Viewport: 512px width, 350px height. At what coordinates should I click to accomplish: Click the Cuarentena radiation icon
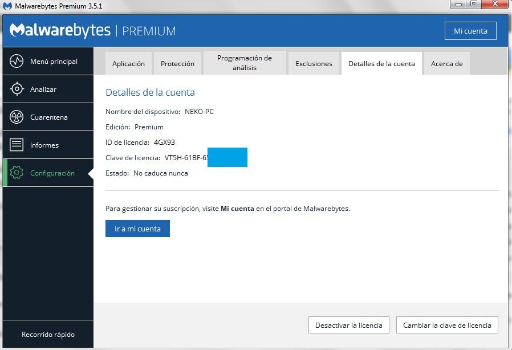[x=17, y=117]
